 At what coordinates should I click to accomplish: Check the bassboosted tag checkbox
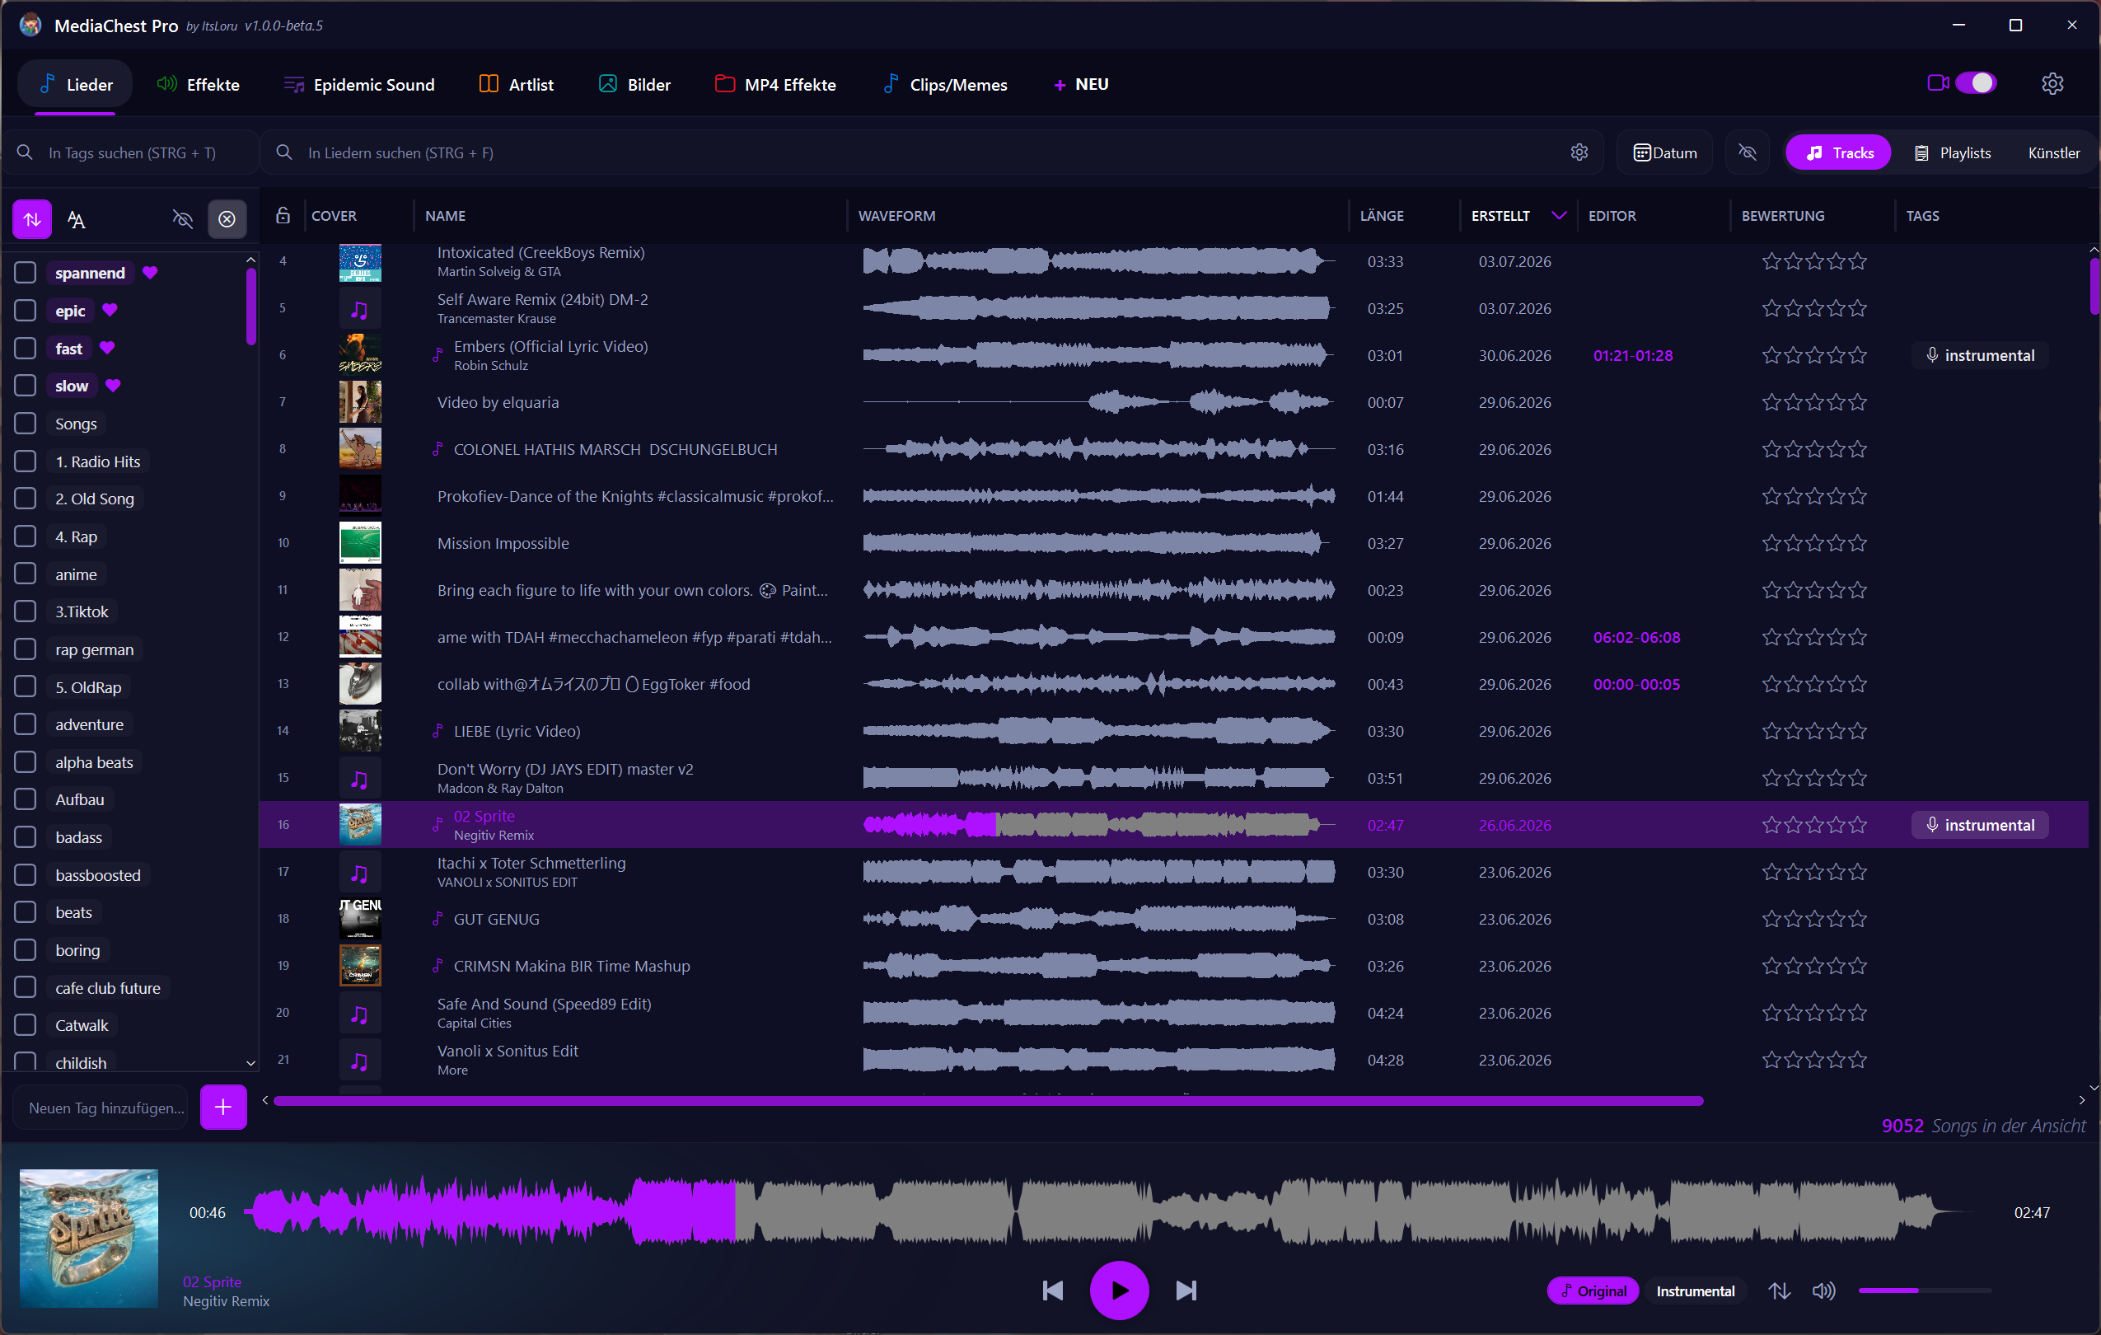point(26,874)
